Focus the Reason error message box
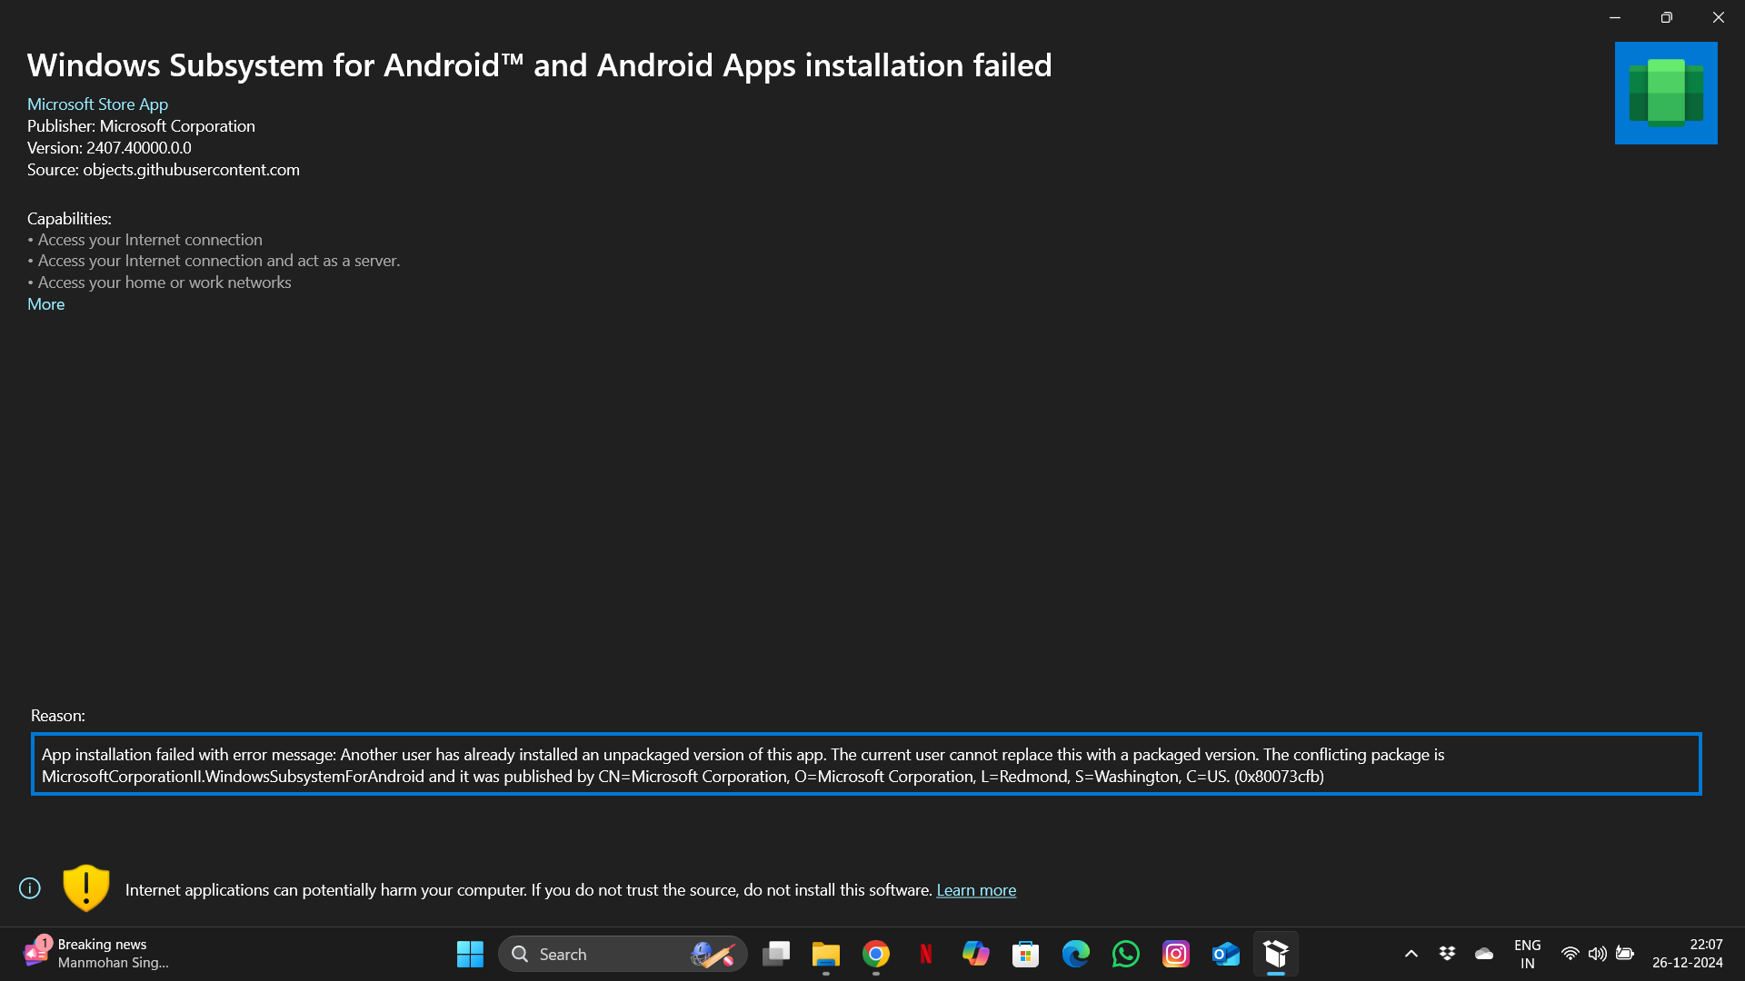The image size is (1745, 981). click(x=866, y=764)
